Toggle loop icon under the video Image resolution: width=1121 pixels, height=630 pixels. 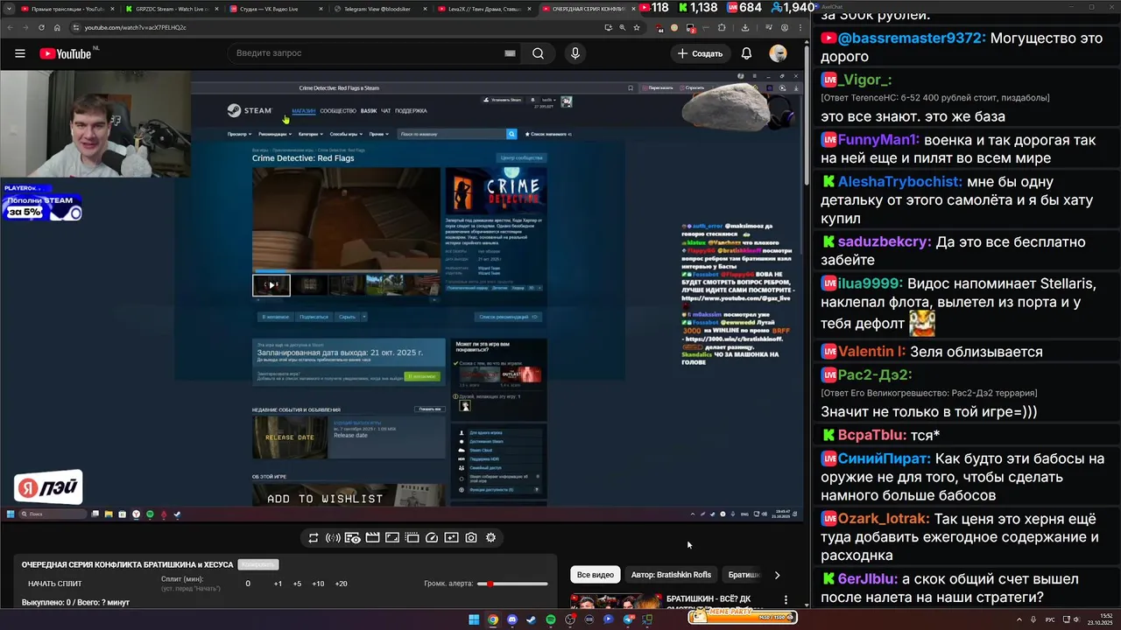pos(313,537)
